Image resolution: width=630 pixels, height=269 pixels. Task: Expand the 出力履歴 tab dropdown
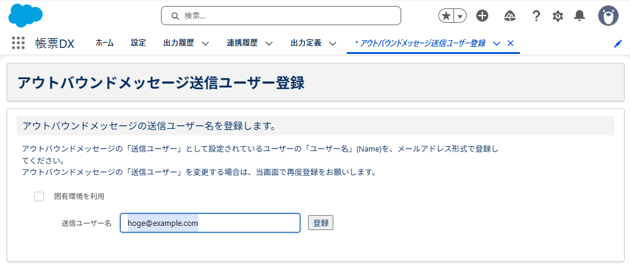205,43
